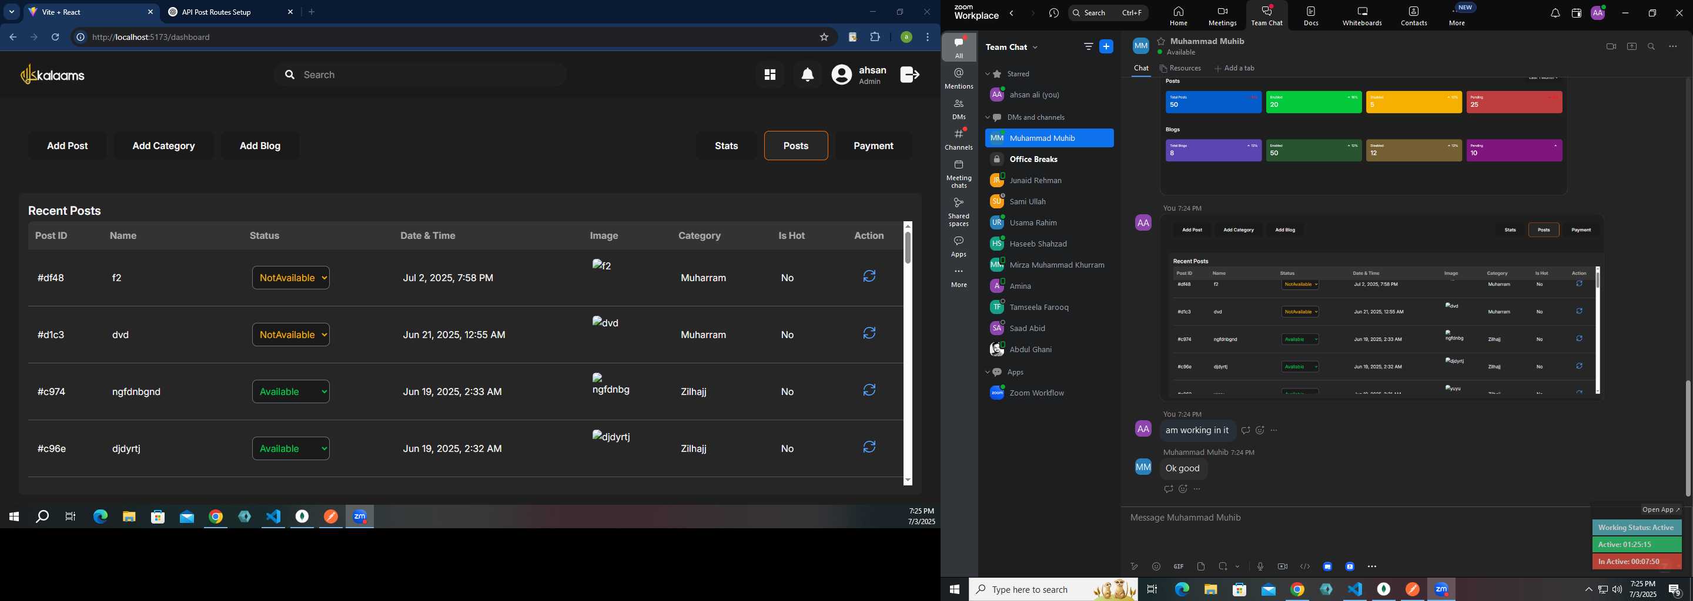This screenshot has width=1693, height=601.
Task: Insert code snippet in Zoom composer
Action: point(1304,566)
